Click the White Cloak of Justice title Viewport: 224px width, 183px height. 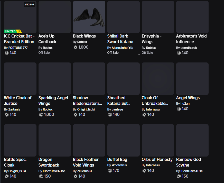[x=18, y=100]
